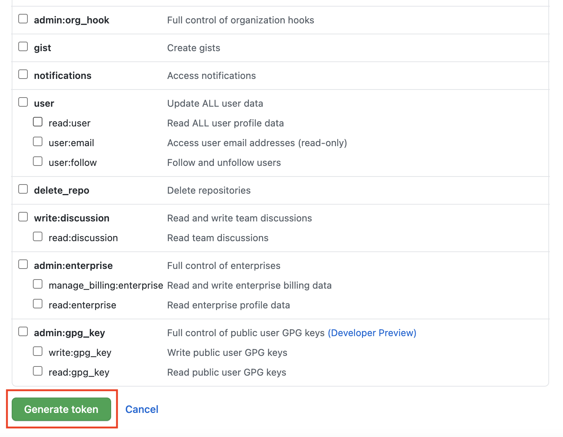The image size is (563, 437).
Task: Tick the user:follow checkbox
Action: click(x=38, y=161)
